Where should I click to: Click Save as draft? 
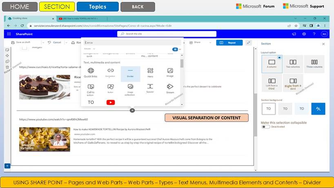click(x=21, y=43)
